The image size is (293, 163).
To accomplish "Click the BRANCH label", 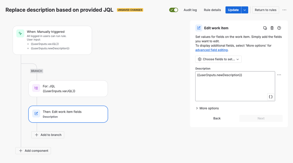I will [37, 71].
